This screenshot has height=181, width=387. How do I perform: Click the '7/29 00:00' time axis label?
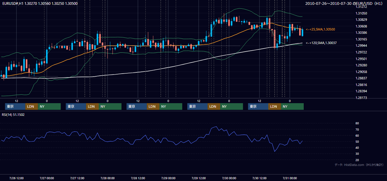click(168, 178)
